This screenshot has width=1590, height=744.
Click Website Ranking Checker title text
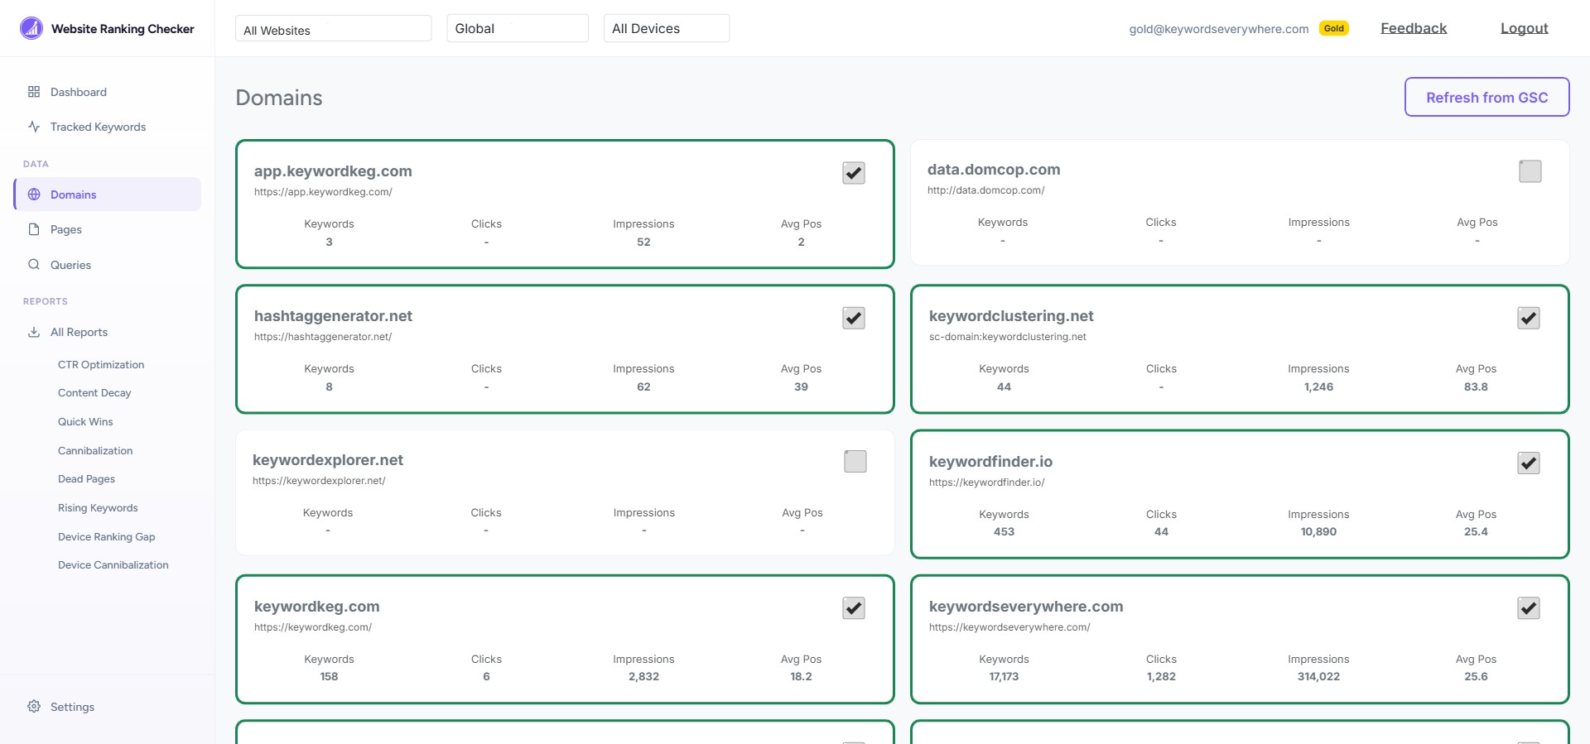[123, 29]
